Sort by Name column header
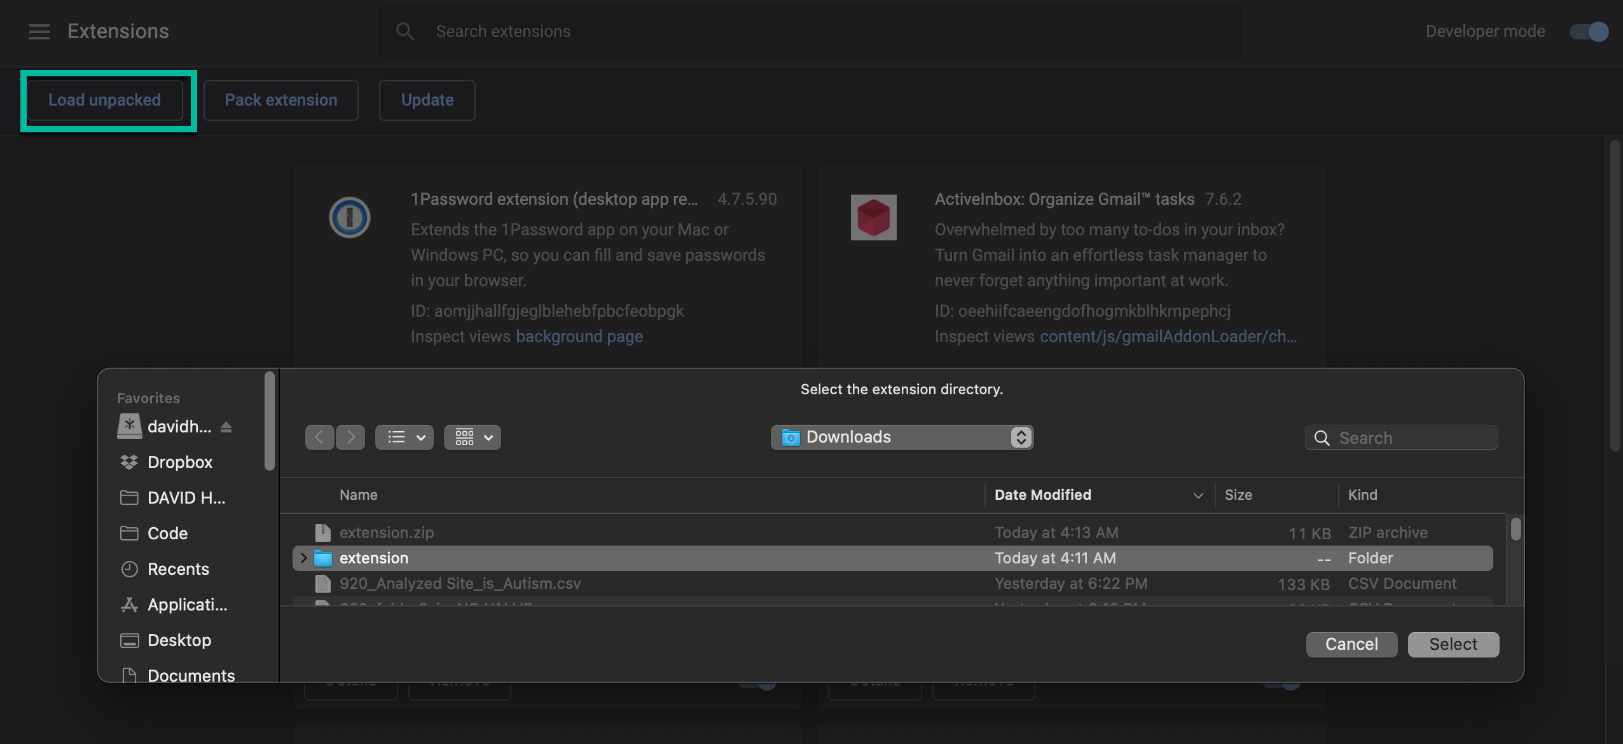This screenshot has height=744, width=1623. (x=359, y=495)
